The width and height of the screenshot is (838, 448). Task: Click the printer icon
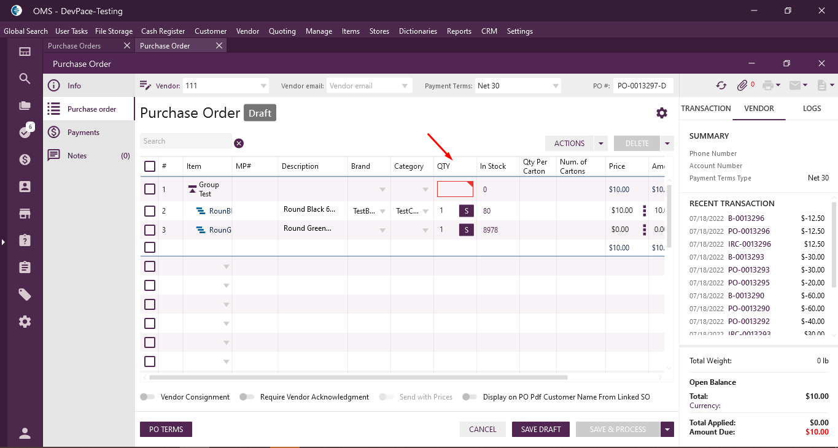[767, 86]
